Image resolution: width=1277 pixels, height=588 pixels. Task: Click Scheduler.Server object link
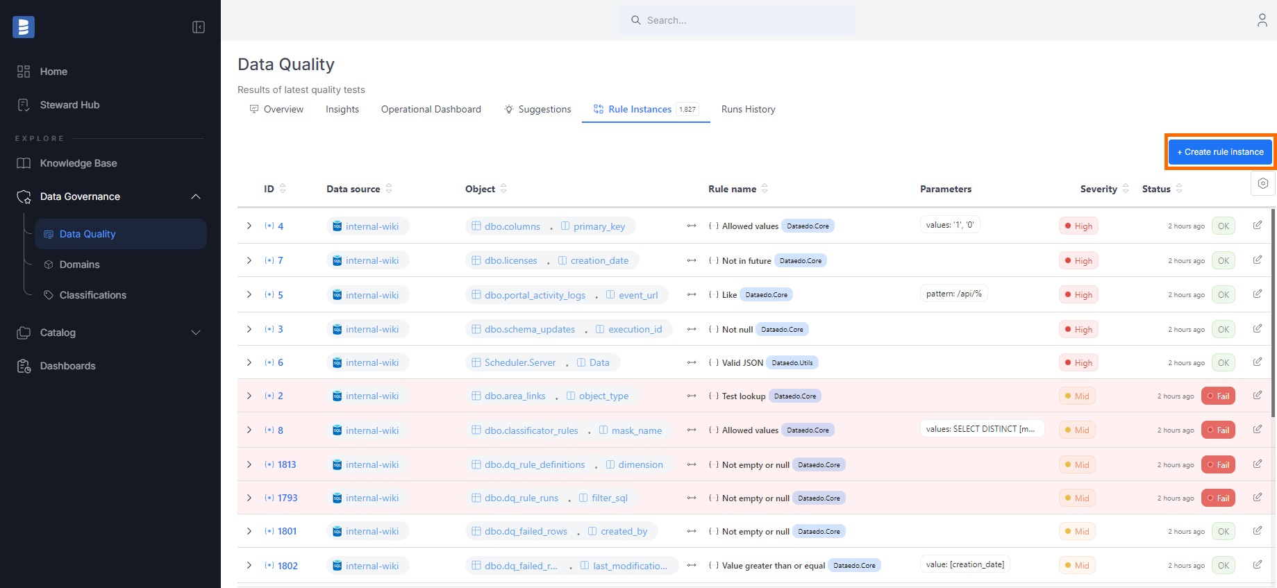pyautogui.click(x=520, y=362)
